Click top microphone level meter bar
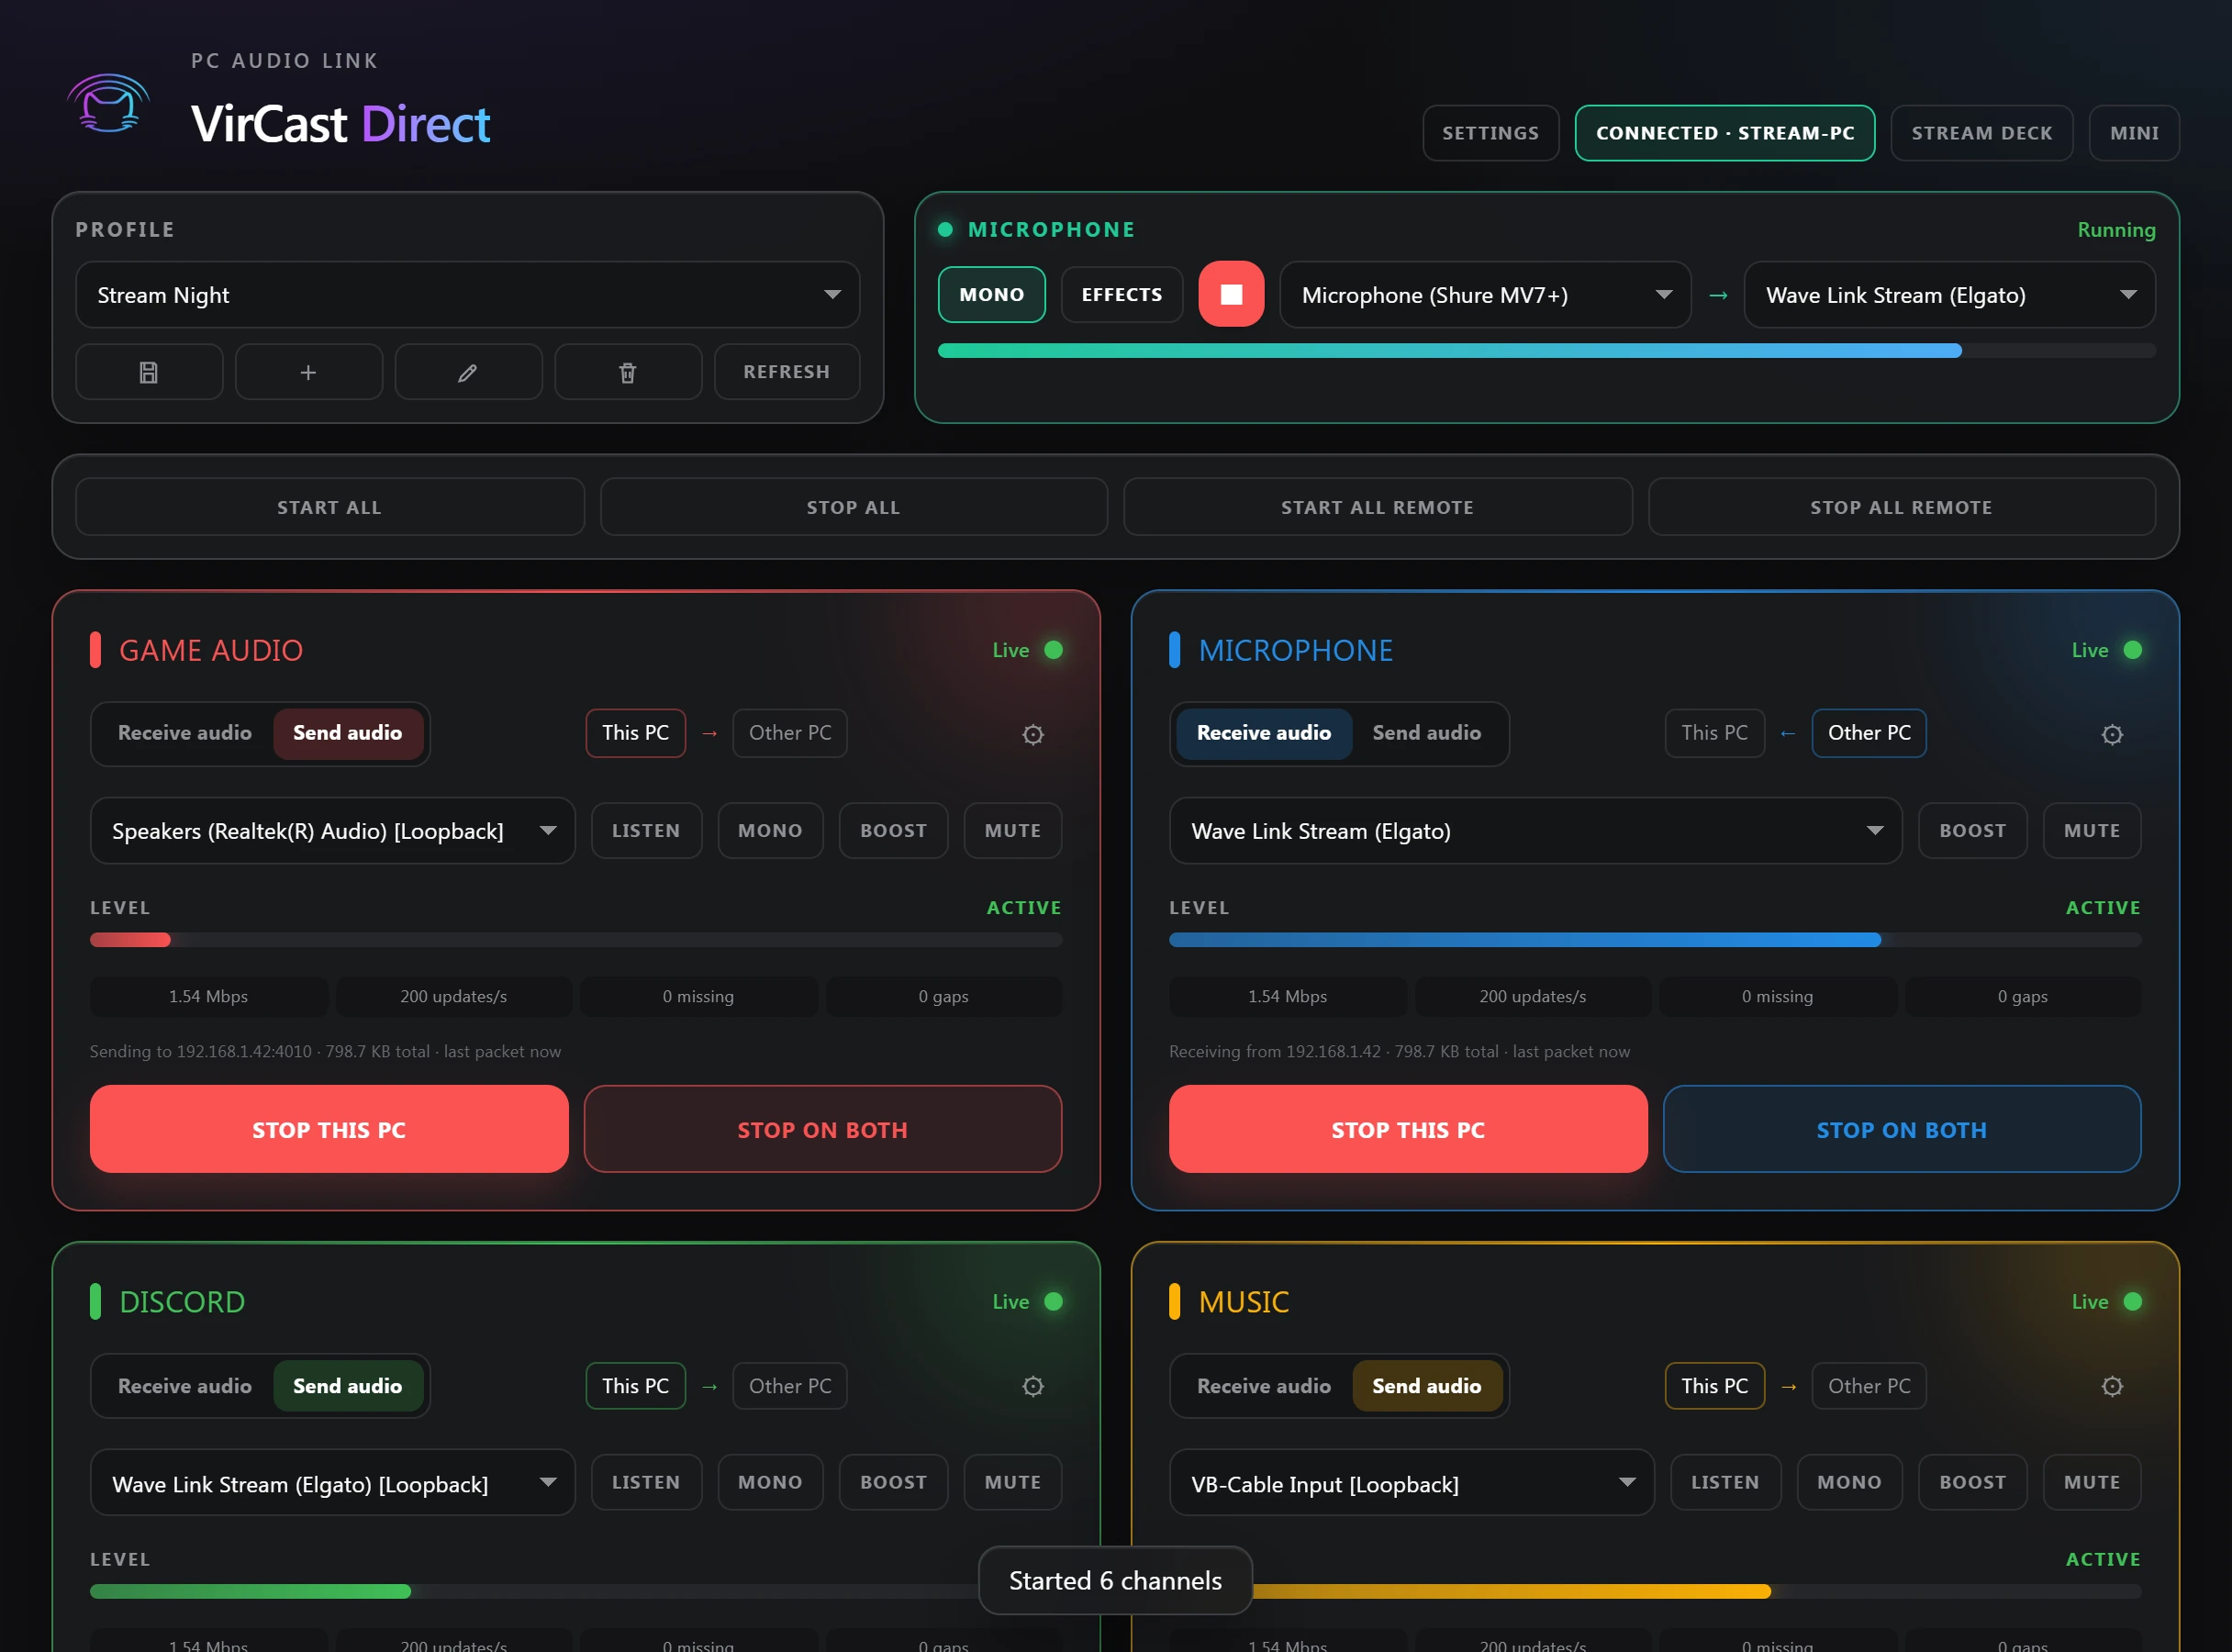 tap(1546, 351)
